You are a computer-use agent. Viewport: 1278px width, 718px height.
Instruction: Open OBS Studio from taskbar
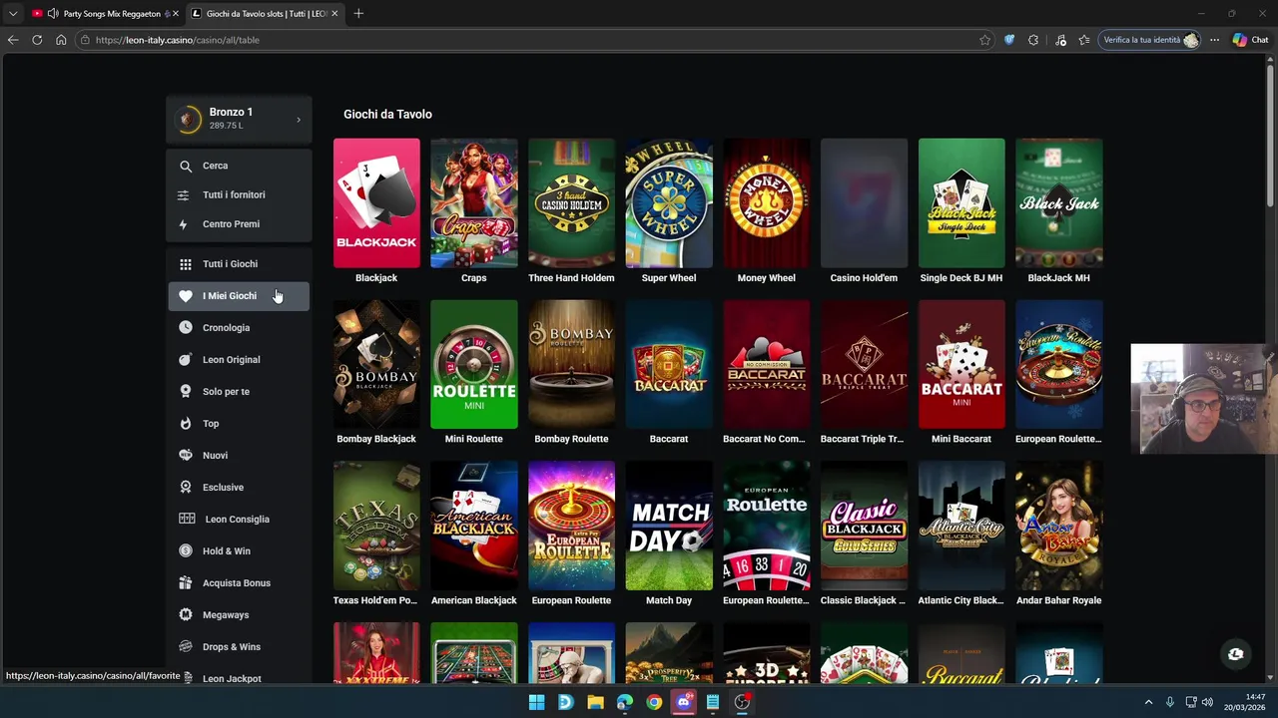point(742,702)
